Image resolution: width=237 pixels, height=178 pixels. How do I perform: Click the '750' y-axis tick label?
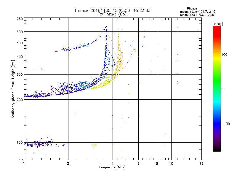(20, 19)
